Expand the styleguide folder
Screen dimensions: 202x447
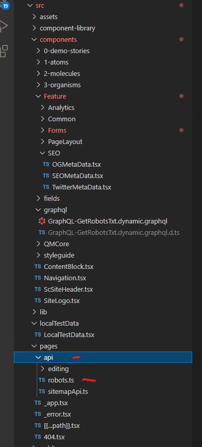pyautogui.click(x=38, y=256)
